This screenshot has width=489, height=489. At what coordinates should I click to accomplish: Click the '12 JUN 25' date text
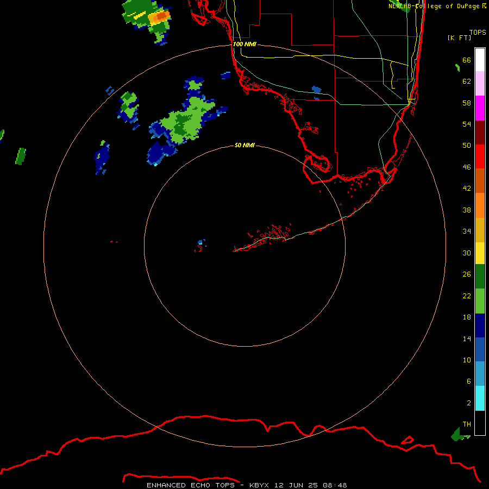tap(296, 485)
